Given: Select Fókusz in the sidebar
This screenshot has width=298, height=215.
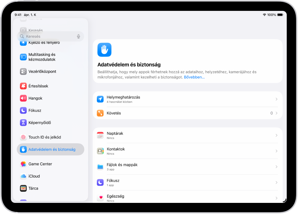Looking at the screenshot, I should click(x=51, y=111).
